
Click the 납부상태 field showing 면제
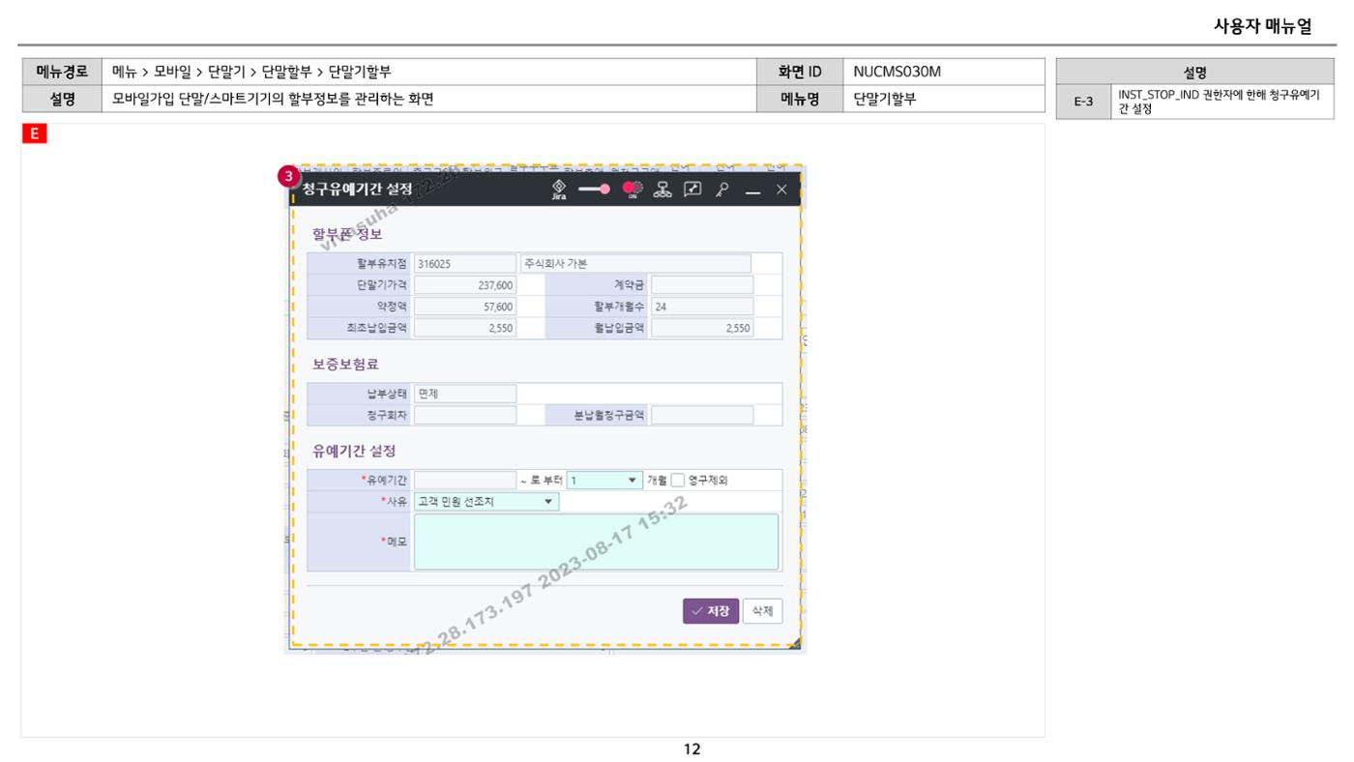coord(465,395)
